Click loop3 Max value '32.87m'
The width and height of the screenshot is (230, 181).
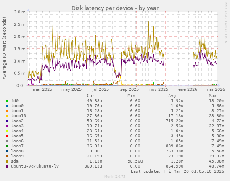tap(217, 126)
